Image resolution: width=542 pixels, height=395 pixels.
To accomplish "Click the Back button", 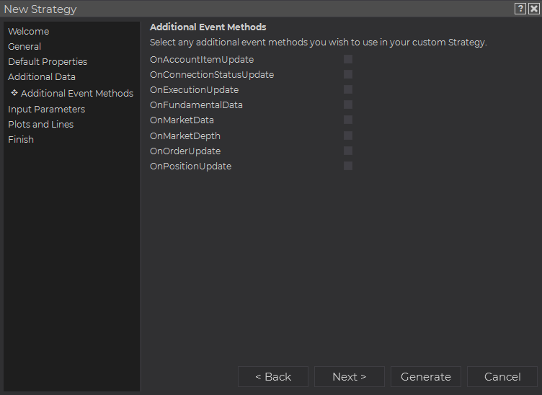I will 273,377.
